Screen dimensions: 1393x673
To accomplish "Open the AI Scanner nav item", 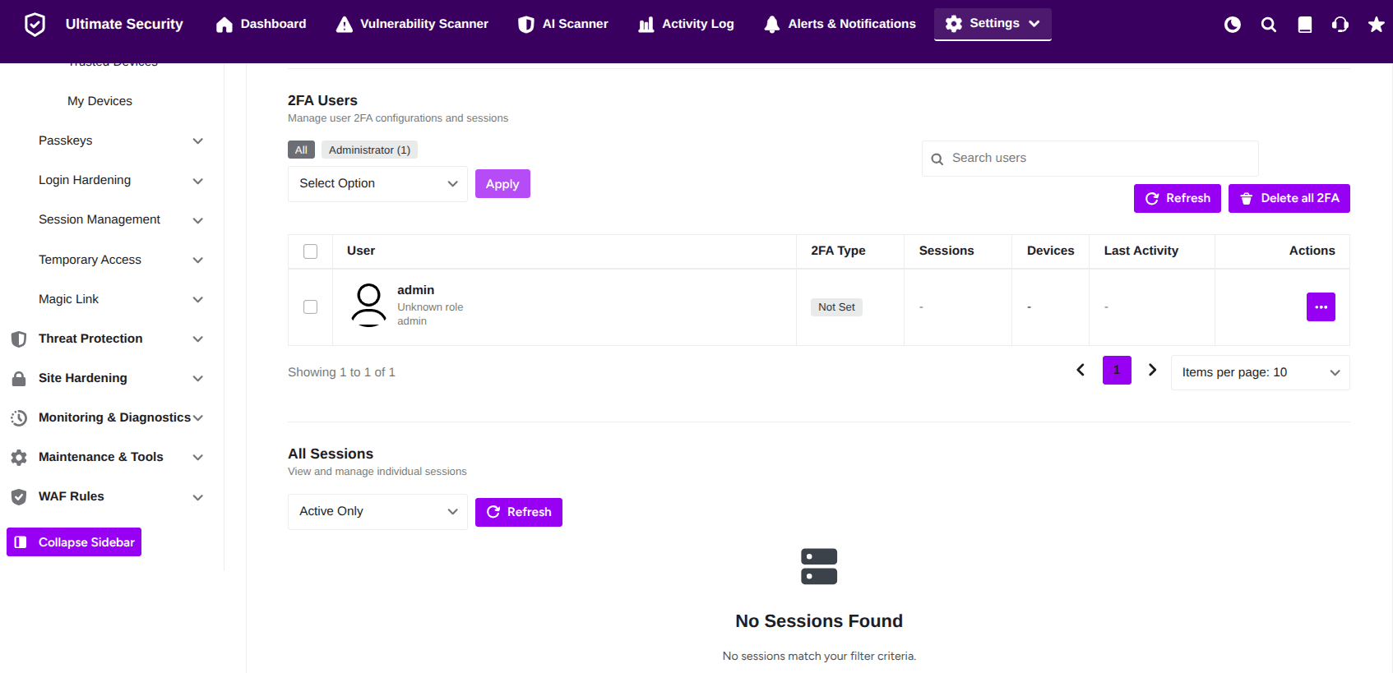I will [x=562, y=25].
